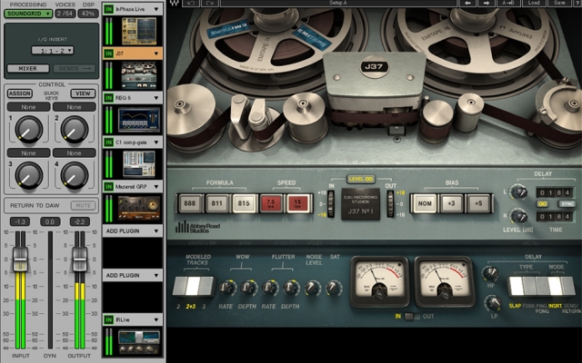Click the delay R level knob
The image size is (582, 363).
coord(518,216)
